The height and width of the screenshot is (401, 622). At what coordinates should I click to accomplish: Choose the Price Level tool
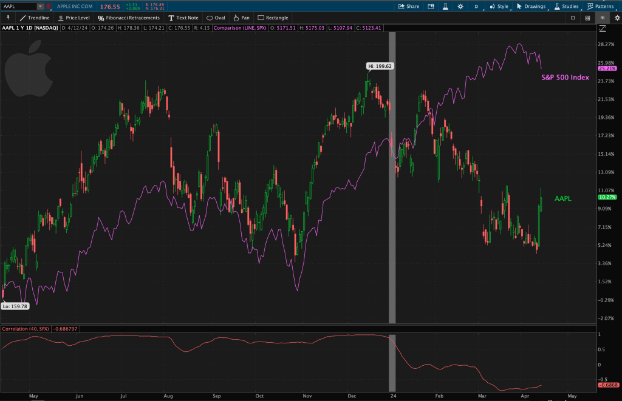click(x=73, y=18)
